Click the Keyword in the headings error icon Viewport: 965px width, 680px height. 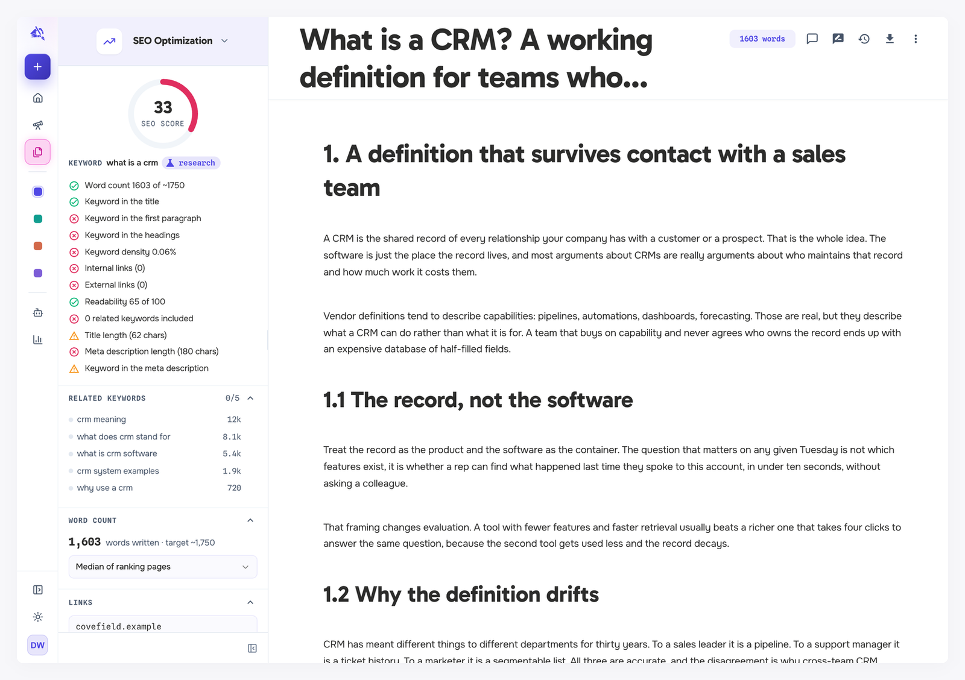pyautogui.click(x=74, y=235)
